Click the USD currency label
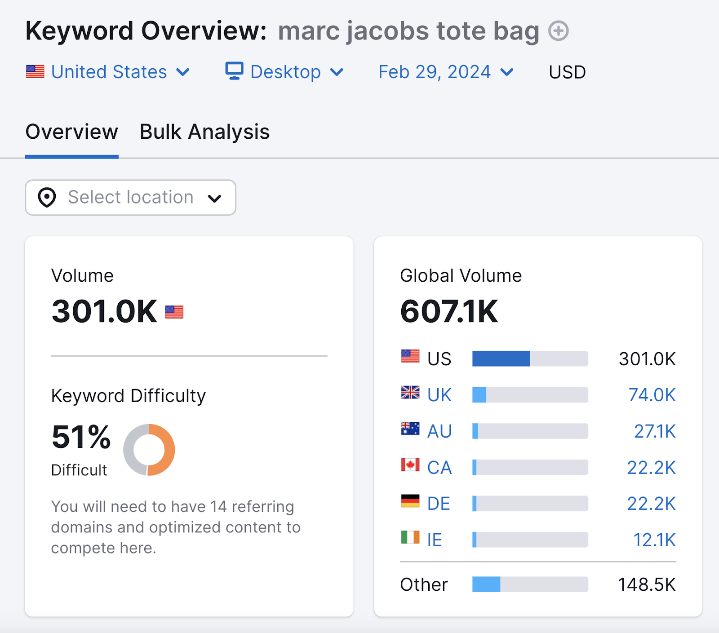719x633 pixels. [x=567, y=72]
